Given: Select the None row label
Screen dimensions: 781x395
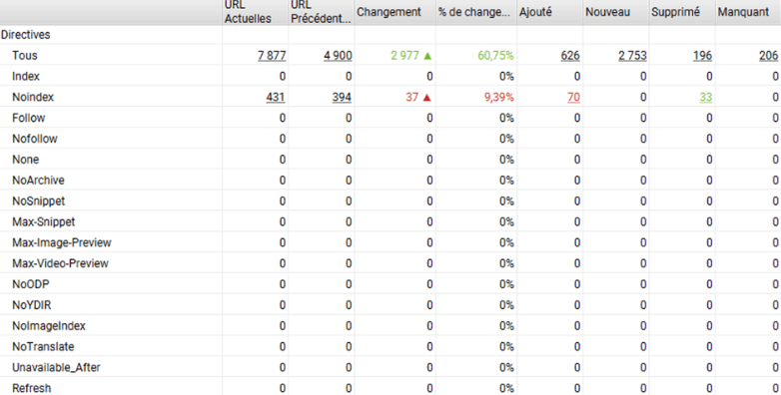Looking at the screenshot, I should 25,160.
